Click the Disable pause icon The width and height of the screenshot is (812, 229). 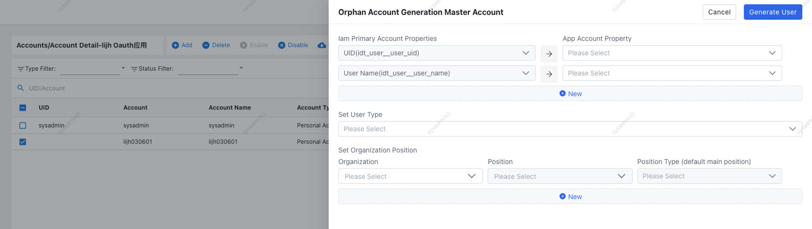(282, 45)
